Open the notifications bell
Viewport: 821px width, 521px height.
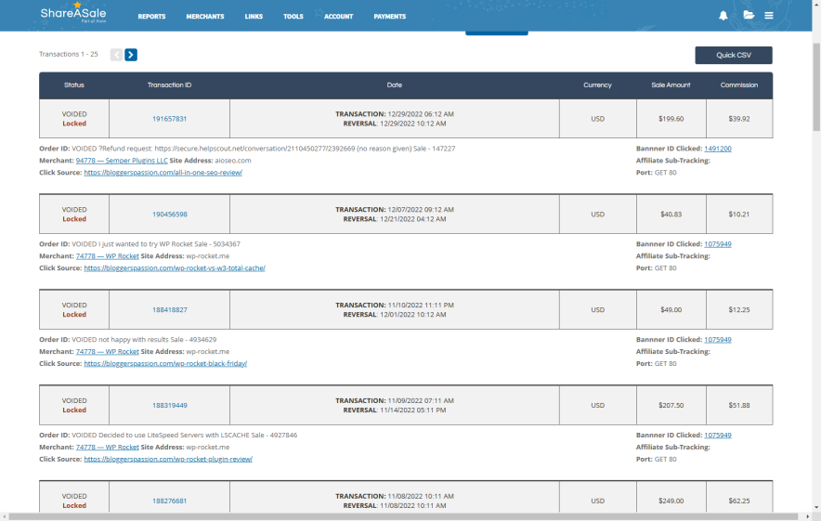[x=723, y=16]
